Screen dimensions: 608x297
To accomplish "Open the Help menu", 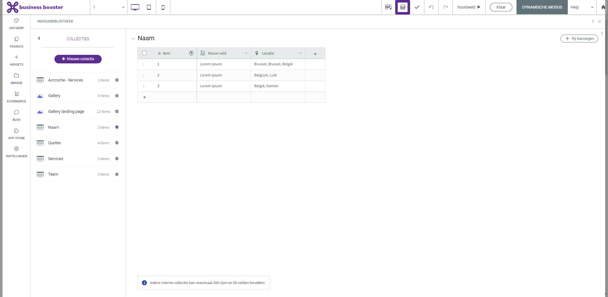I will tap(582, 7).
